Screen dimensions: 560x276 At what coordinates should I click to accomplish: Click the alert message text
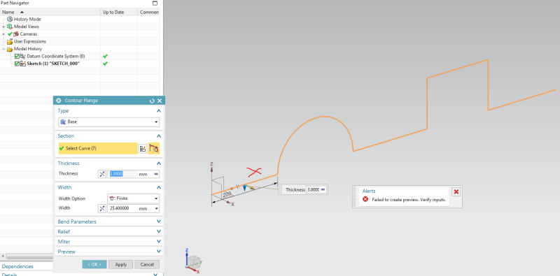click(x=409, y=200)
